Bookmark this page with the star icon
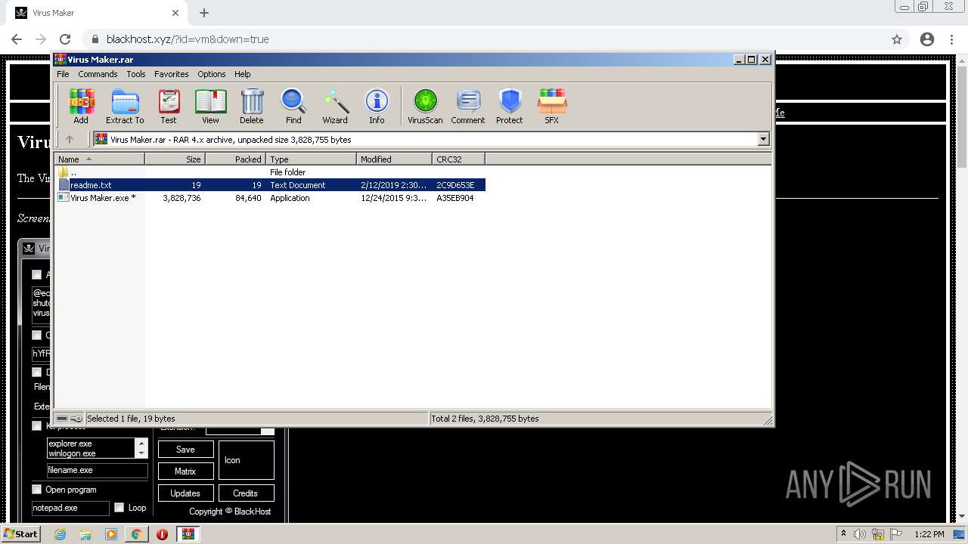Screen dimensions: 968x544 tap(897, 39)
